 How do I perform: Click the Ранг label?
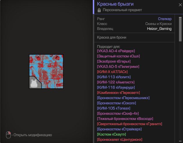(101, 19)
